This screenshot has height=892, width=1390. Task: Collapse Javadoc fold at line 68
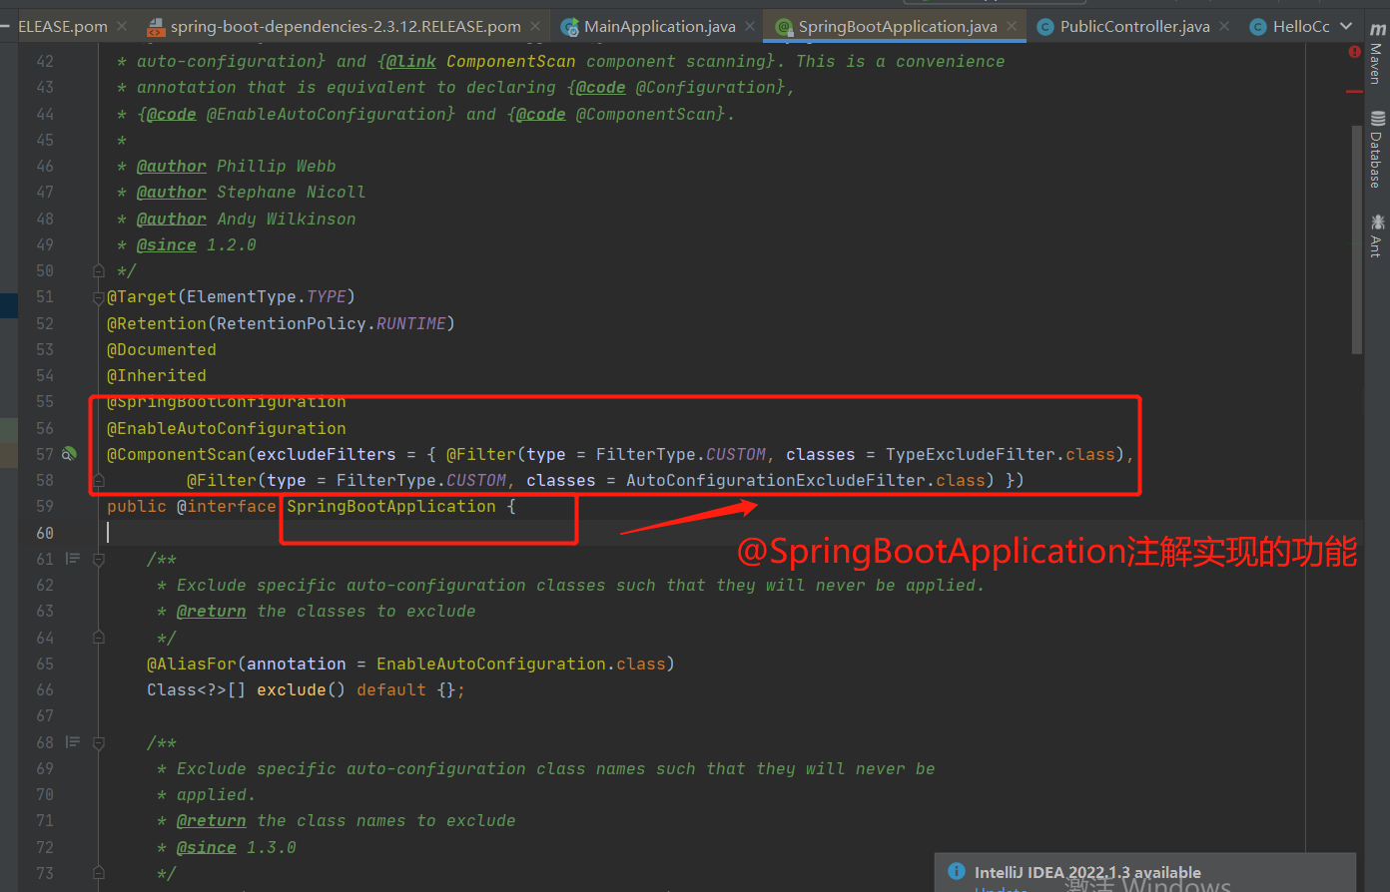[x=98, y=743]
